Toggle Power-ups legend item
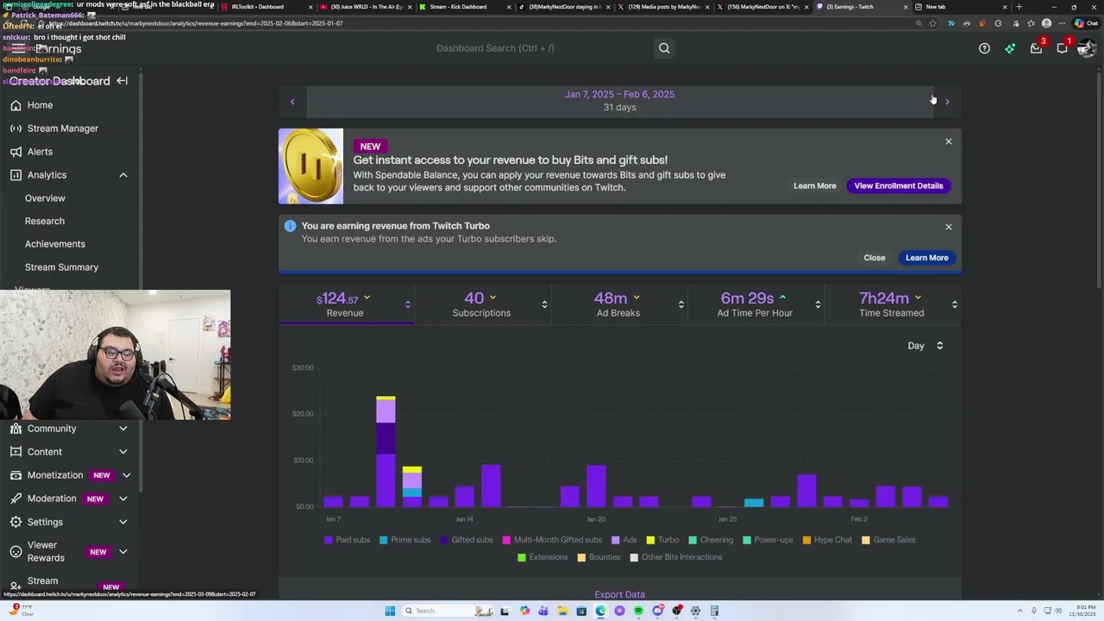This screenshot has height=621, width=1104. click(x=768, y=540)
